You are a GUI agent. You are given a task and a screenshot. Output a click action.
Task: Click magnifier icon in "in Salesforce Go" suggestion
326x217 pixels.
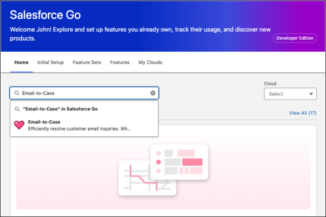[x=17, y=109]
